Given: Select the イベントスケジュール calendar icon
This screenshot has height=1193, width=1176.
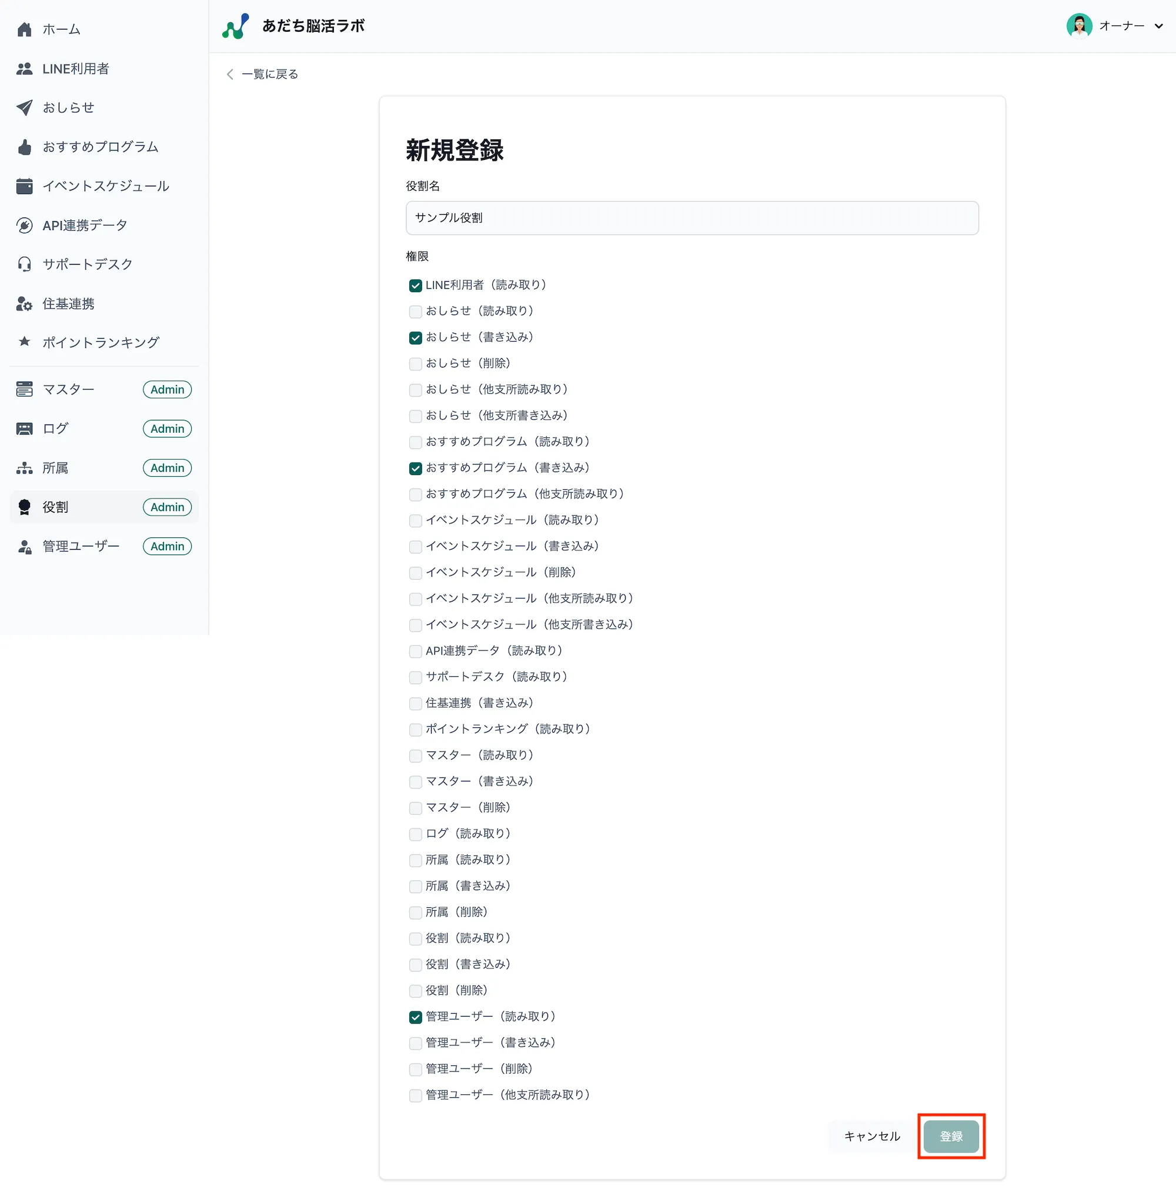Looking at the screenshot, I should [x=24, y=186].
